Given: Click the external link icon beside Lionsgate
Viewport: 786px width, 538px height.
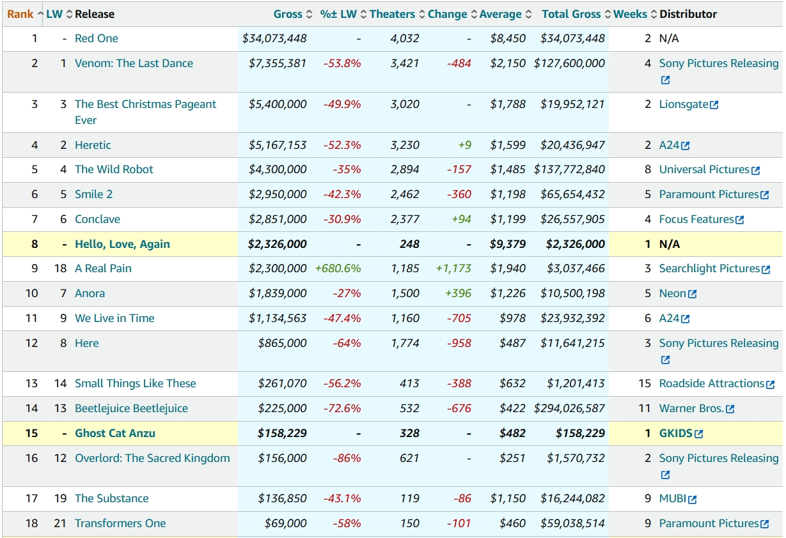Looking at the screenshot, I should coord(714,105).
